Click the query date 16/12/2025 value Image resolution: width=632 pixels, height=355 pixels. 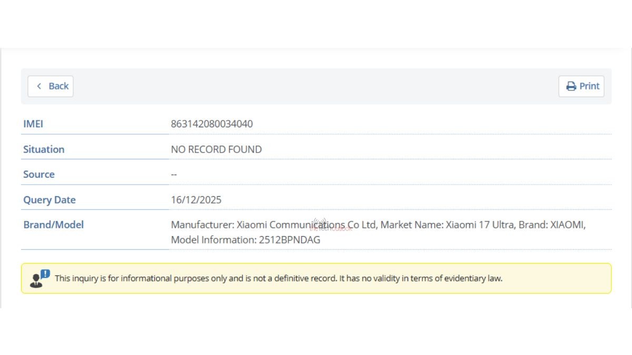tap(196, 200)
